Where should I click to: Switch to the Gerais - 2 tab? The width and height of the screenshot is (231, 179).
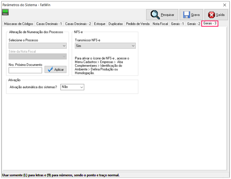point(193,24)
